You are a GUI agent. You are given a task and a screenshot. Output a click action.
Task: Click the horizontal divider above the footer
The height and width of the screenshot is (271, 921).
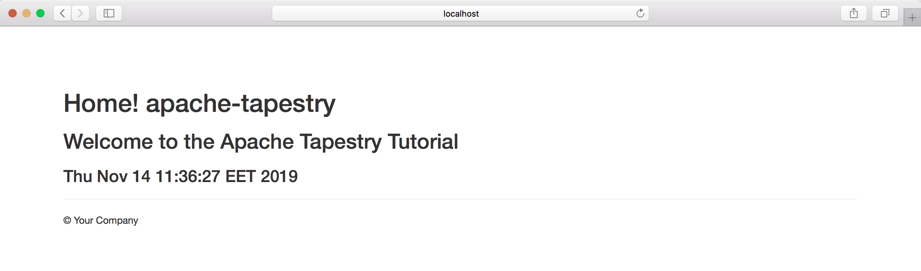tap(460, 199)
